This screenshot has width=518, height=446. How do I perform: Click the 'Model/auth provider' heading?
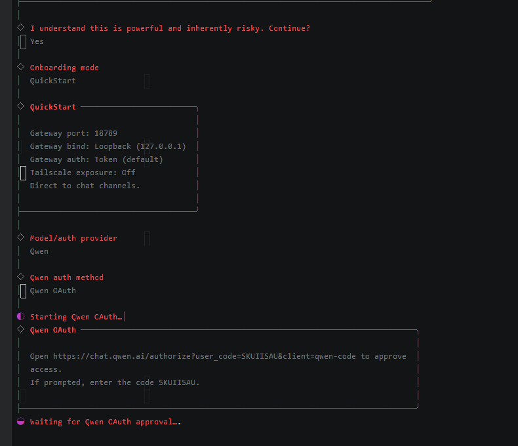click(73, 238)
